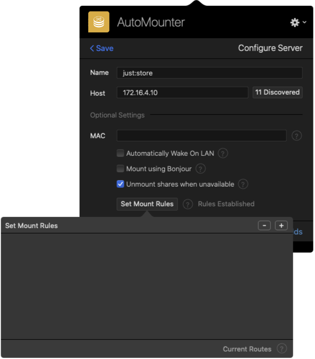315x359 pixels.
Task: Show help for the MAC field
Action: [x=297, y=136]
